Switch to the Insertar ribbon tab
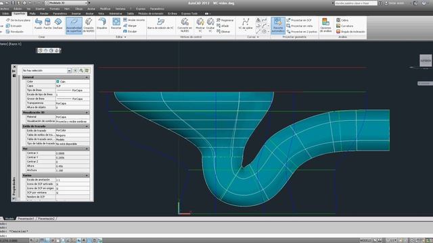Viewport: 433px width, 243px height. (x=76, y=13)
